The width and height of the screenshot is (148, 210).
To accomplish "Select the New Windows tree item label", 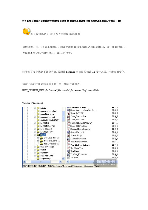I will tap(47, 156).
